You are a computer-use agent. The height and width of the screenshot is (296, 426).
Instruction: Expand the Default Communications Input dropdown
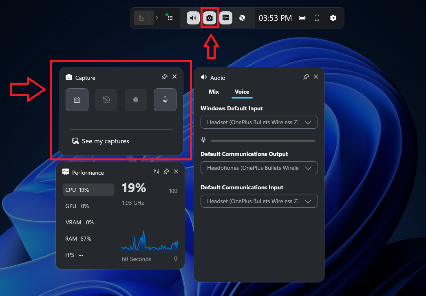tap(259, 201)
